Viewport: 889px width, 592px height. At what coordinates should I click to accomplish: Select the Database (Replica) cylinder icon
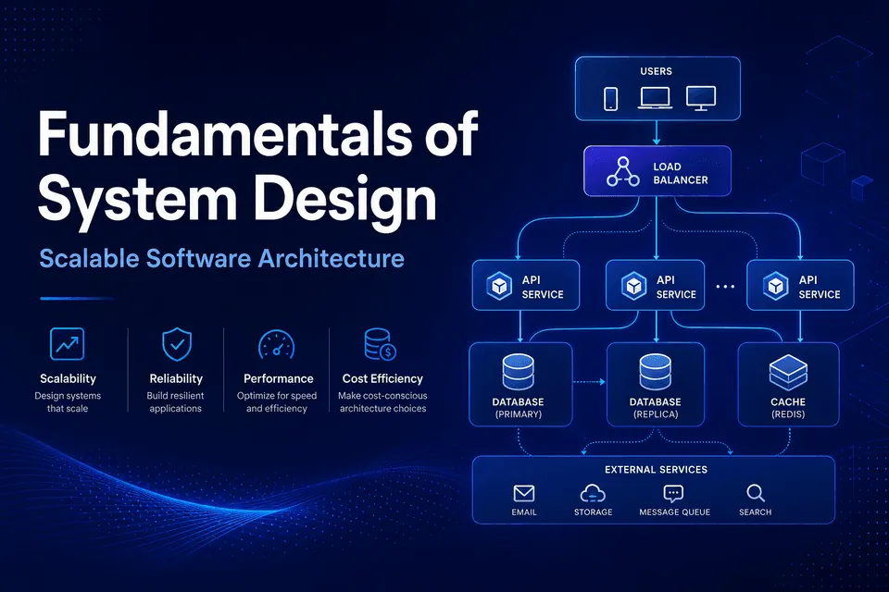click(x=656, y=372)
